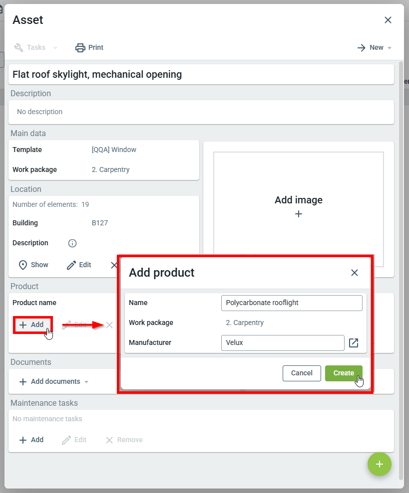Expand the Add documents dropdown
409x493 pixels.
pos(86,382)
